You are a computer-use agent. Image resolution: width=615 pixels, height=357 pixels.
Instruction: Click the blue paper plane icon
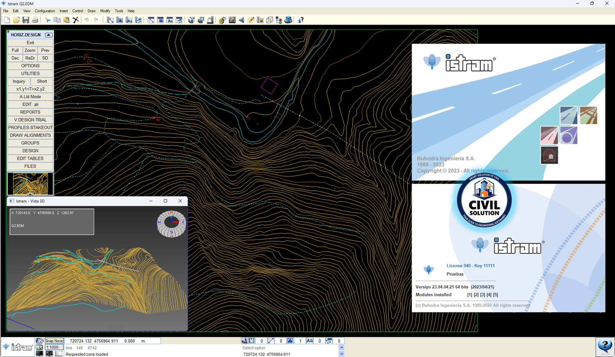pyautogui.click(x=241, y=20)
